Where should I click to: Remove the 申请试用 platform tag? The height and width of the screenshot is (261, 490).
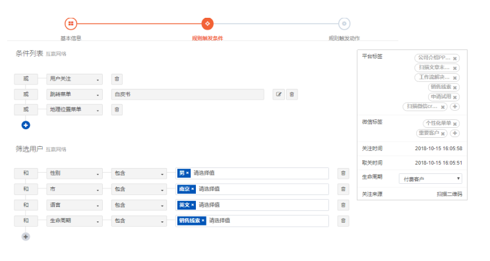[454, 97]
